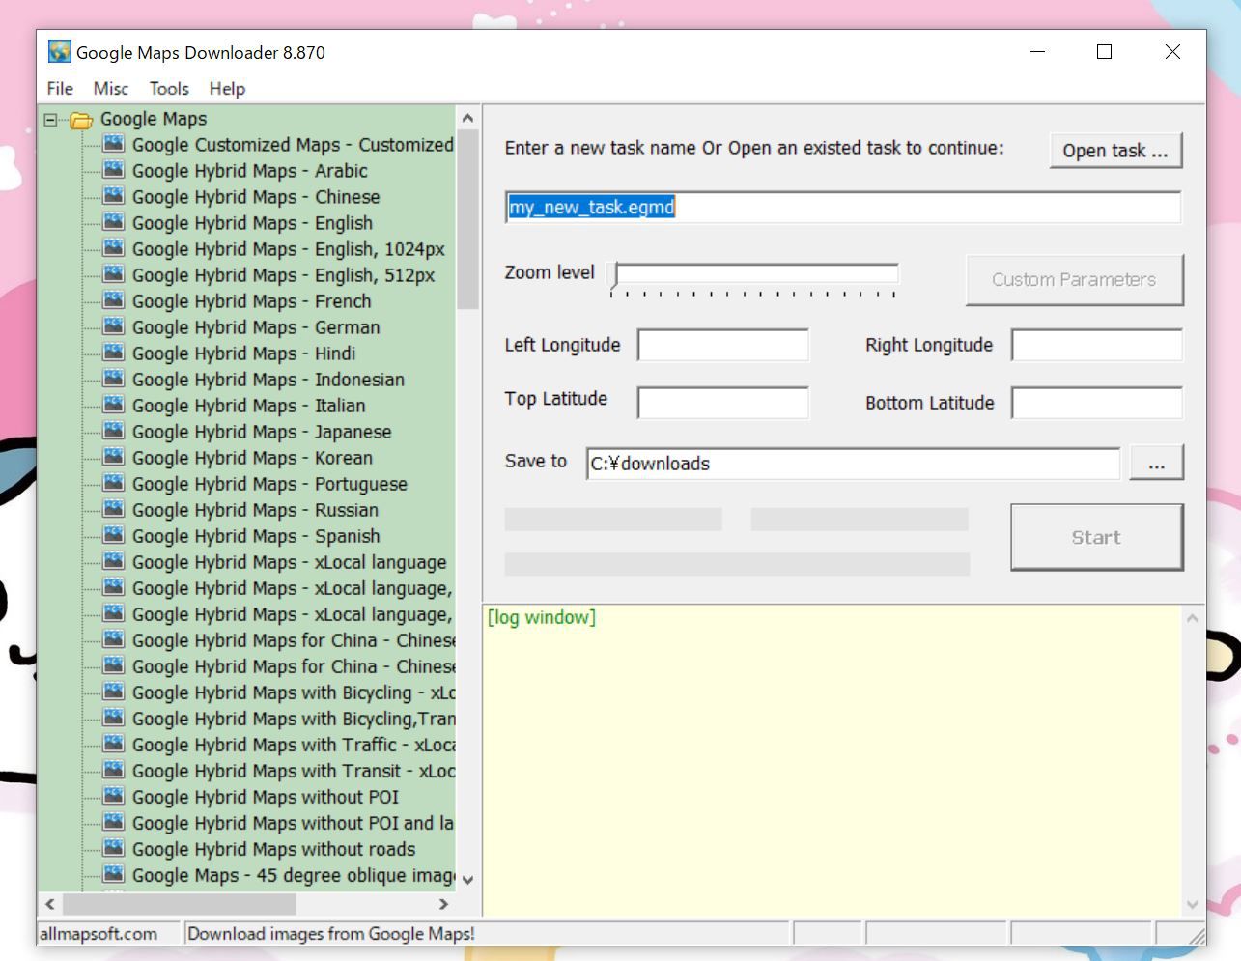The height and width of the screenshot is (961, 1241).
Task: Click the icon beside Google Hybrid Maps - Korean
Action: (x=114, y=457)
